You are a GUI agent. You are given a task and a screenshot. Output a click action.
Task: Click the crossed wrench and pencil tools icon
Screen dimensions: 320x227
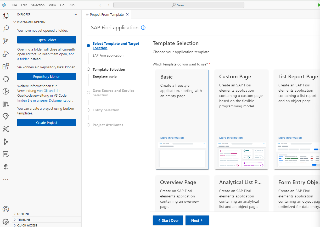point(5,129)
